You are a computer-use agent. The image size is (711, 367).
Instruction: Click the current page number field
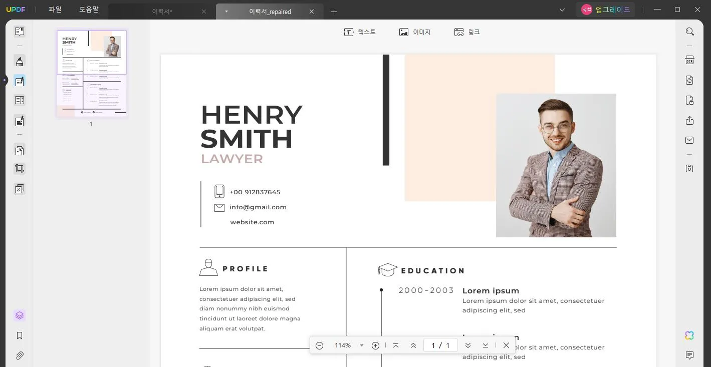tap(440, 345)
